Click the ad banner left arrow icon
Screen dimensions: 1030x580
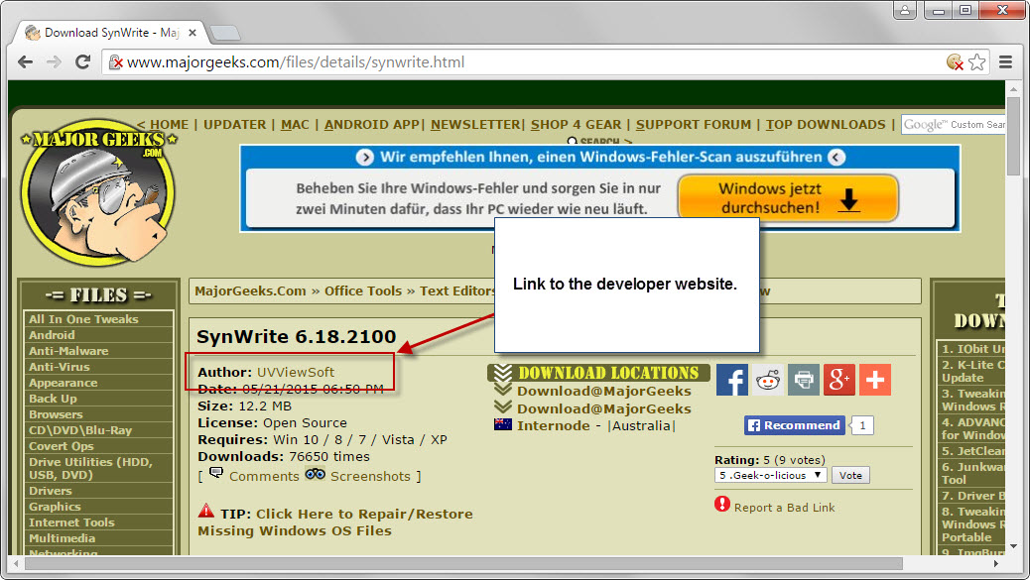click(x=837, y=158)
